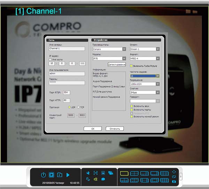Open the speech bubble message icon
209x189 pixels.
coord(103,179)
